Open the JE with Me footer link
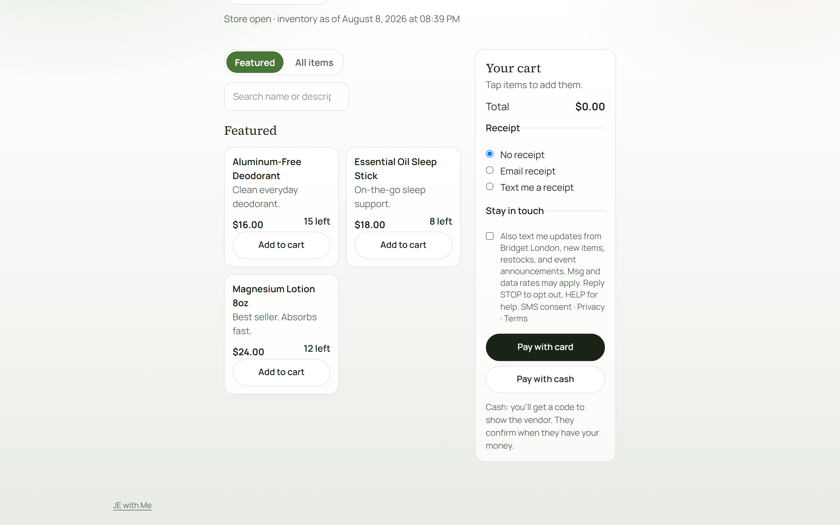Viewport: 840px width, 525px height. 132,505
